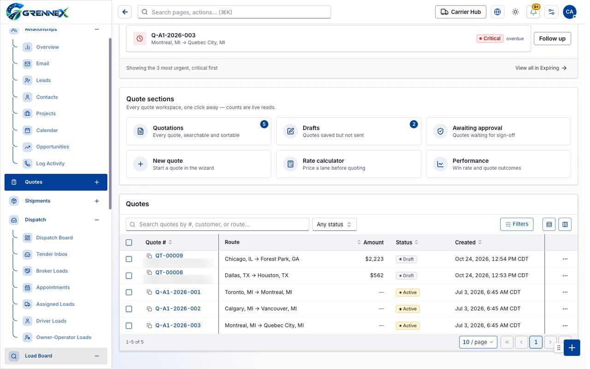Click the back arrow button
The height and width of the screenshot is (369, 590).
125,12
